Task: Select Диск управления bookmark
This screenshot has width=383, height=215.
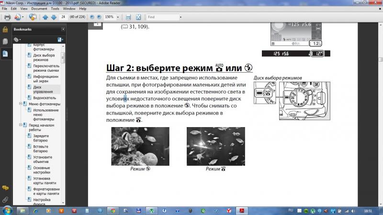Action: click(x=43, y=89)
